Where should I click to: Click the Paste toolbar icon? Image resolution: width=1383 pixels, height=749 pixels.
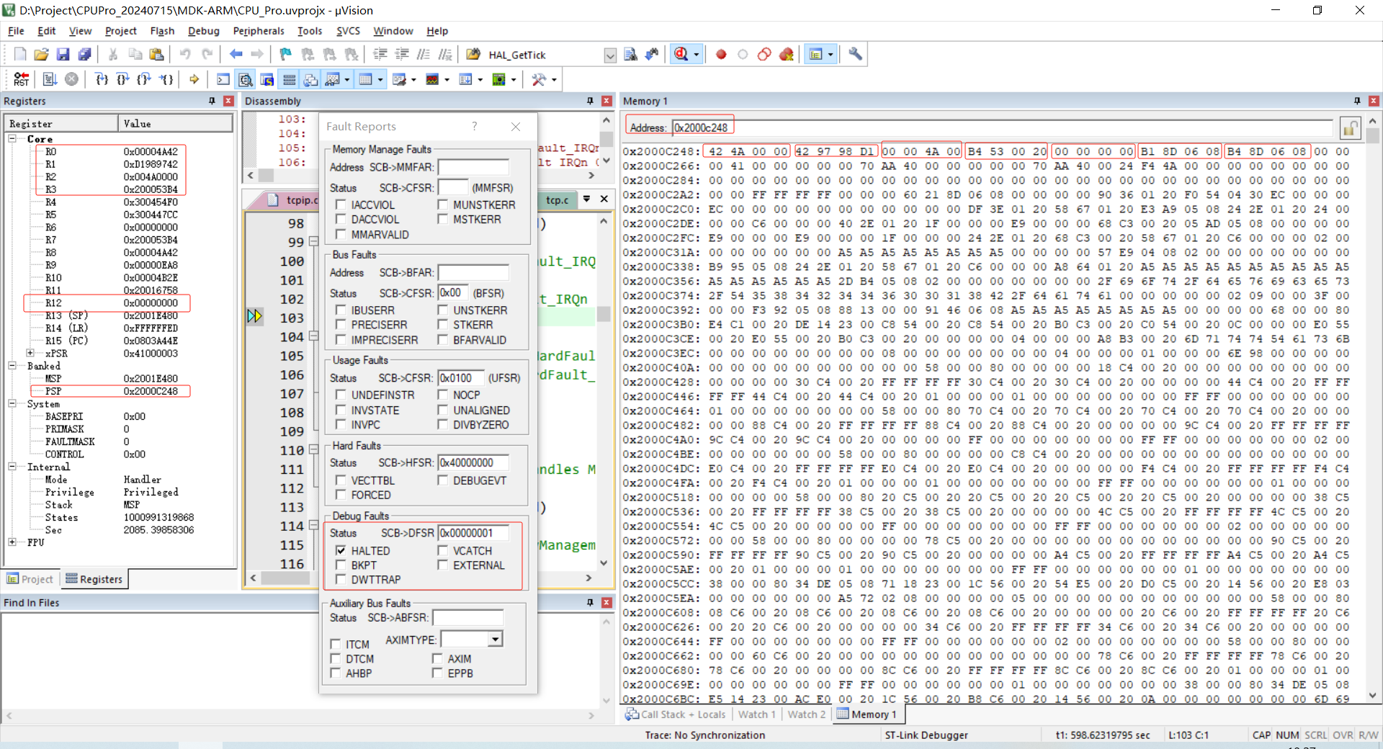pos(156,54)
